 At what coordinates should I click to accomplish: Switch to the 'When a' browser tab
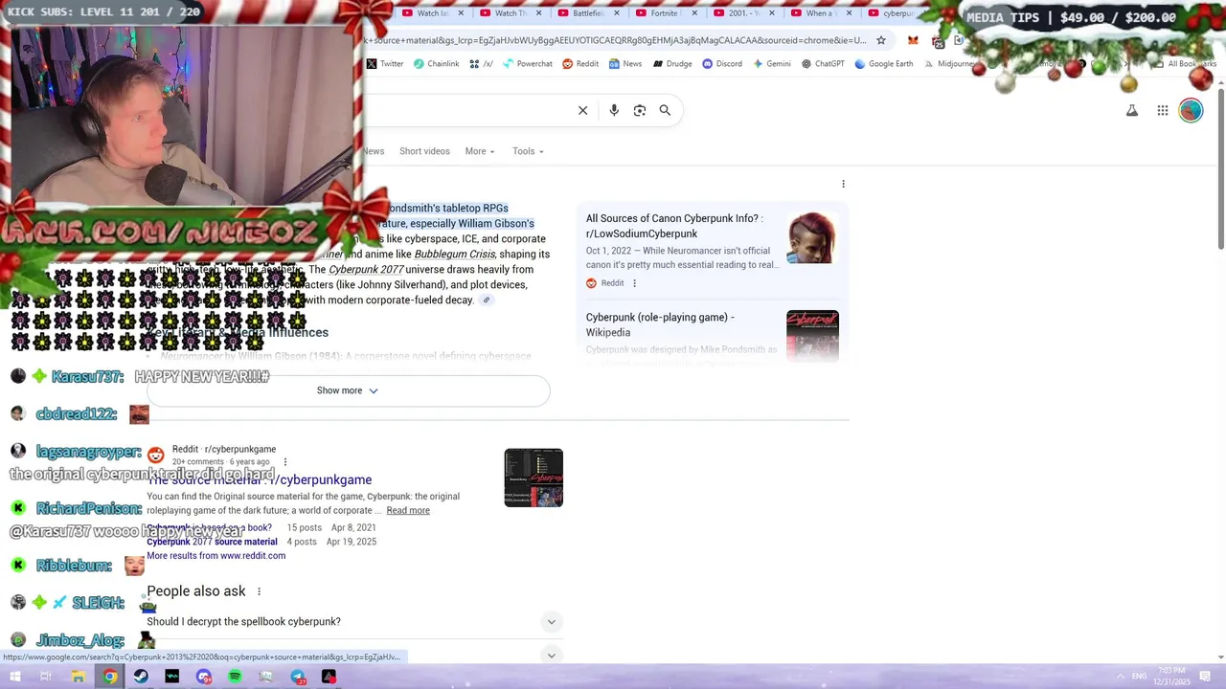click(820, 13)
